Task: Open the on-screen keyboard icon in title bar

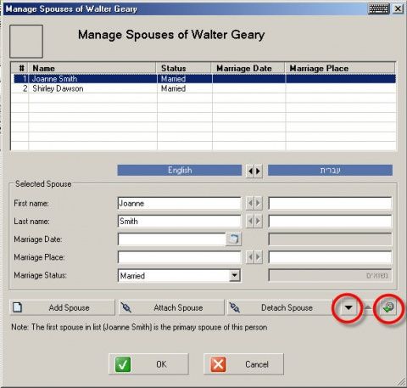Action: pos(379,8)
